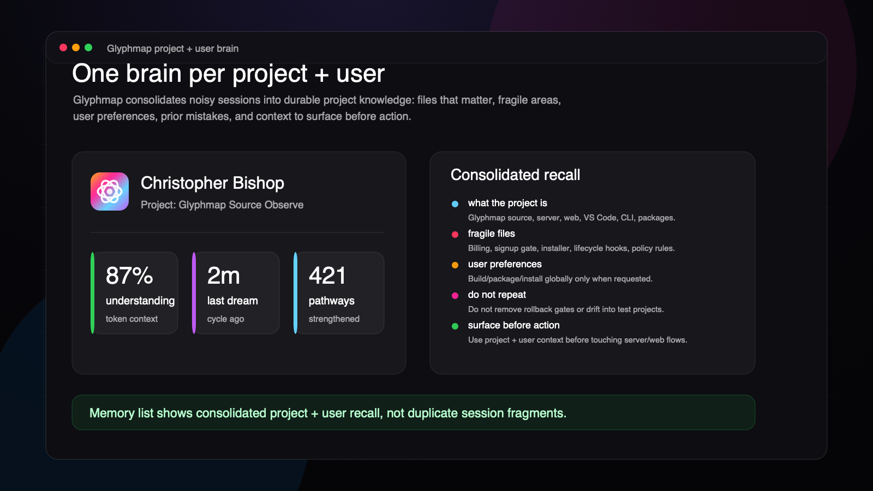The width and height of the screenshot is (873, 491).
Task: Click the orange bullet beside user preferences
Action: coord(455,265)
